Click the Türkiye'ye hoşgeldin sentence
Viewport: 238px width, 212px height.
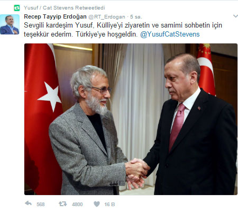pyautogui.click(x=107, y=34)
